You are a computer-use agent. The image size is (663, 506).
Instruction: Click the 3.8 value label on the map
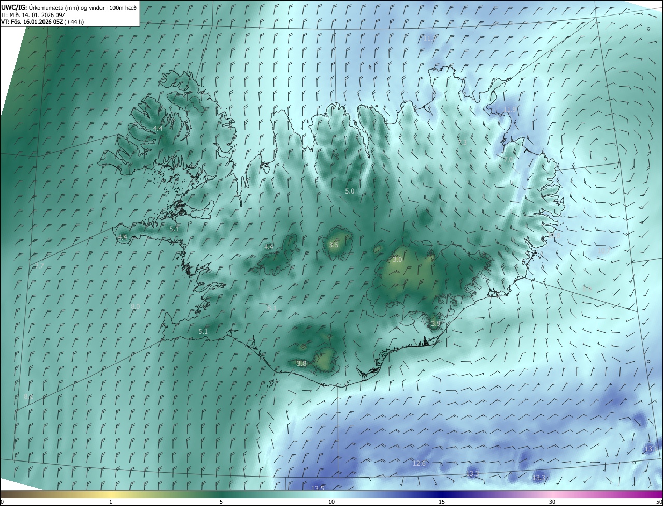[301, 364]
